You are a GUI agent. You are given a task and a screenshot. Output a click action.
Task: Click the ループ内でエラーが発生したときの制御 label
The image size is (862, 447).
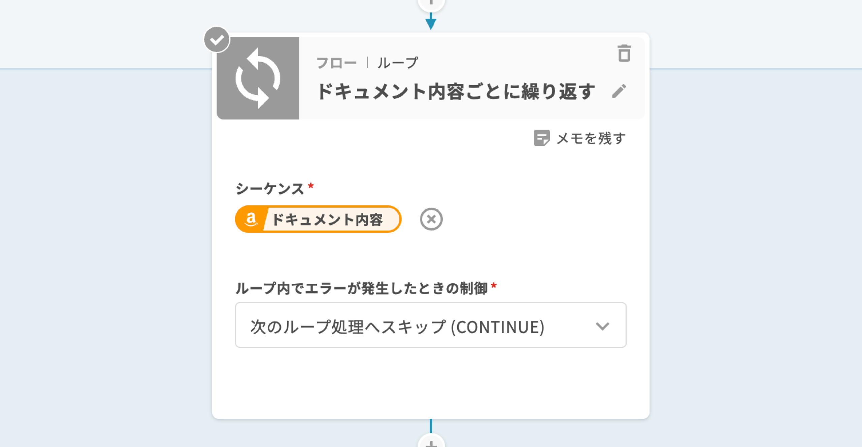(x=361, y=288)
